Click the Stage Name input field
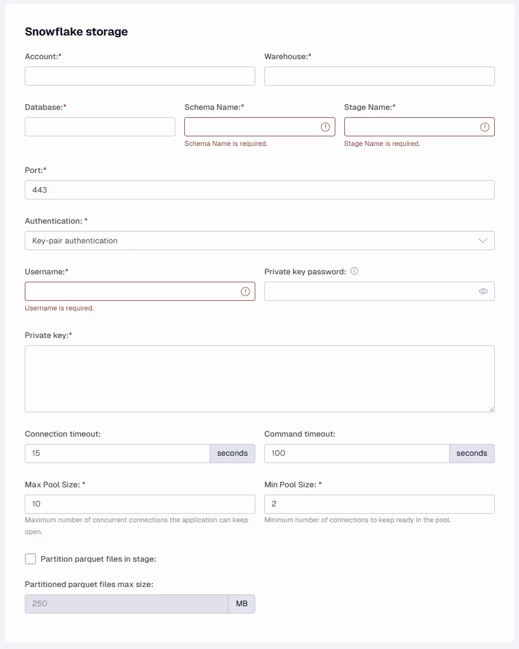 tap(410, 127)
